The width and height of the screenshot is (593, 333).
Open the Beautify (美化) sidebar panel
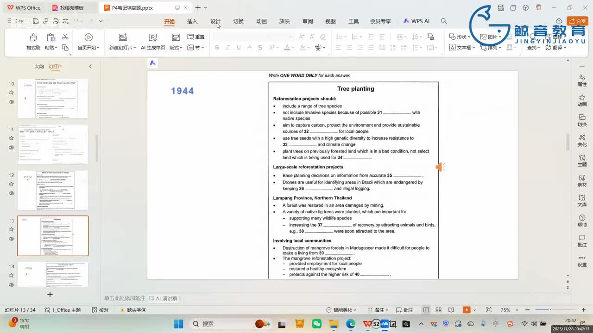click(582, 141)
